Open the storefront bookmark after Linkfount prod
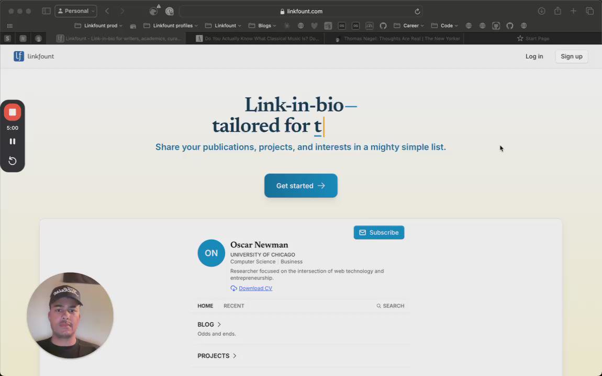602x376 pixels. click(x=133, y=26)
